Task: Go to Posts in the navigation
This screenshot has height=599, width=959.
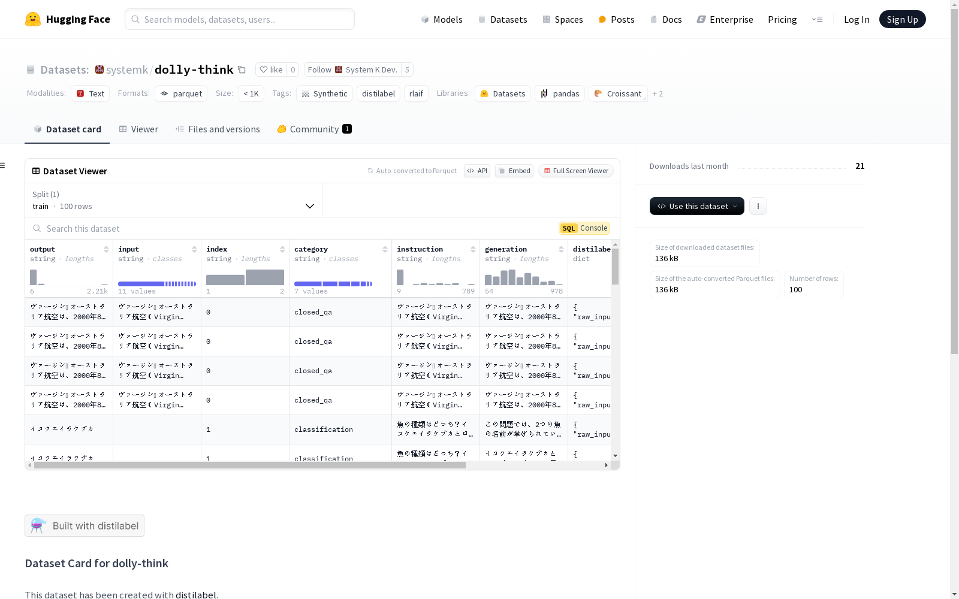Action: [617, 19]
